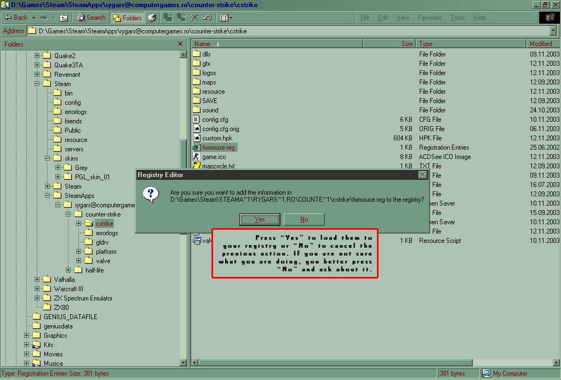This screenshot has width=561, height=380.
Task: Open the Help menu
Action: (479, 18)
